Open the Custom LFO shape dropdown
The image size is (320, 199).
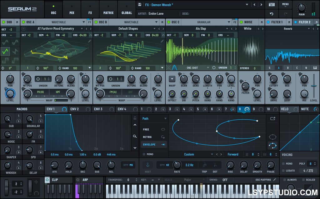[x=212, y=154]
